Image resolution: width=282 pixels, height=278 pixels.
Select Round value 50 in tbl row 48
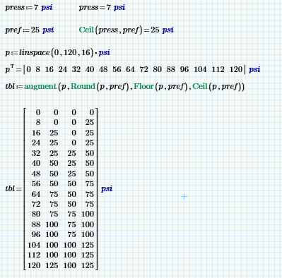point(54,174)
